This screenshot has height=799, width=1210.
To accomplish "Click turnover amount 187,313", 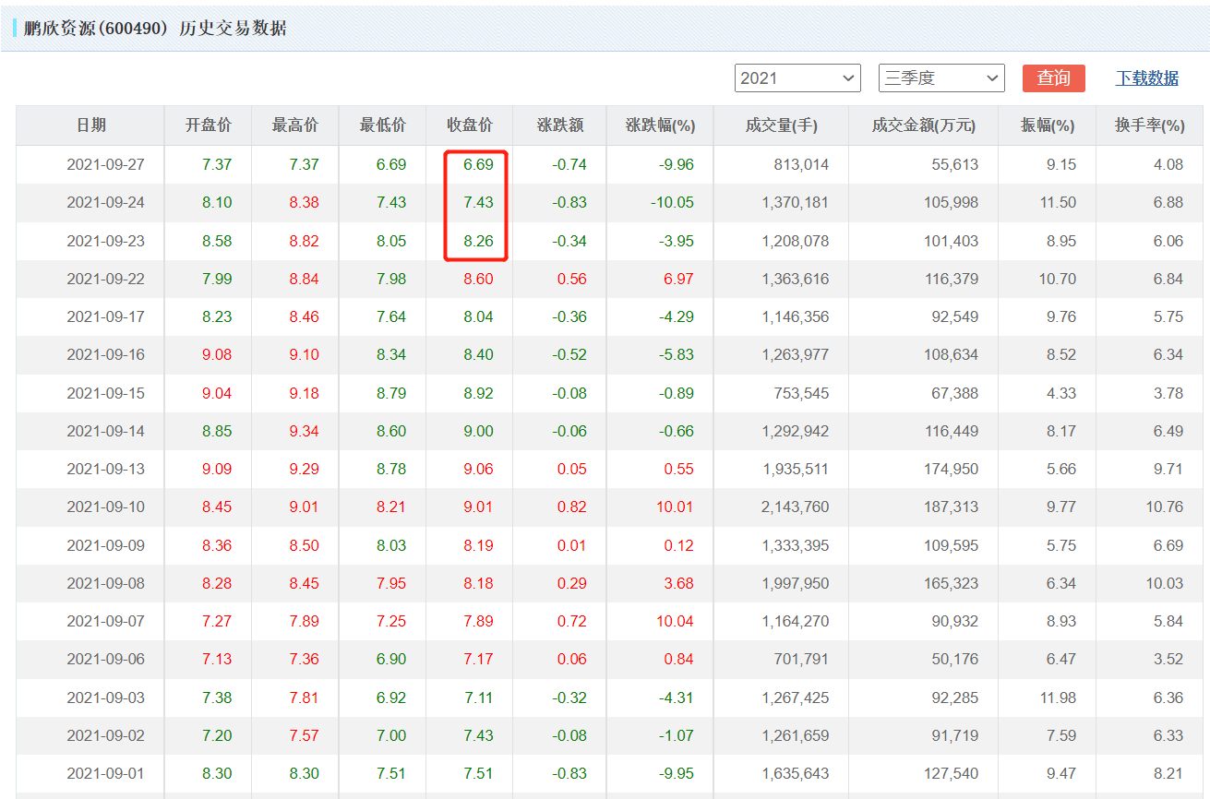I will [x=952, y=507].
